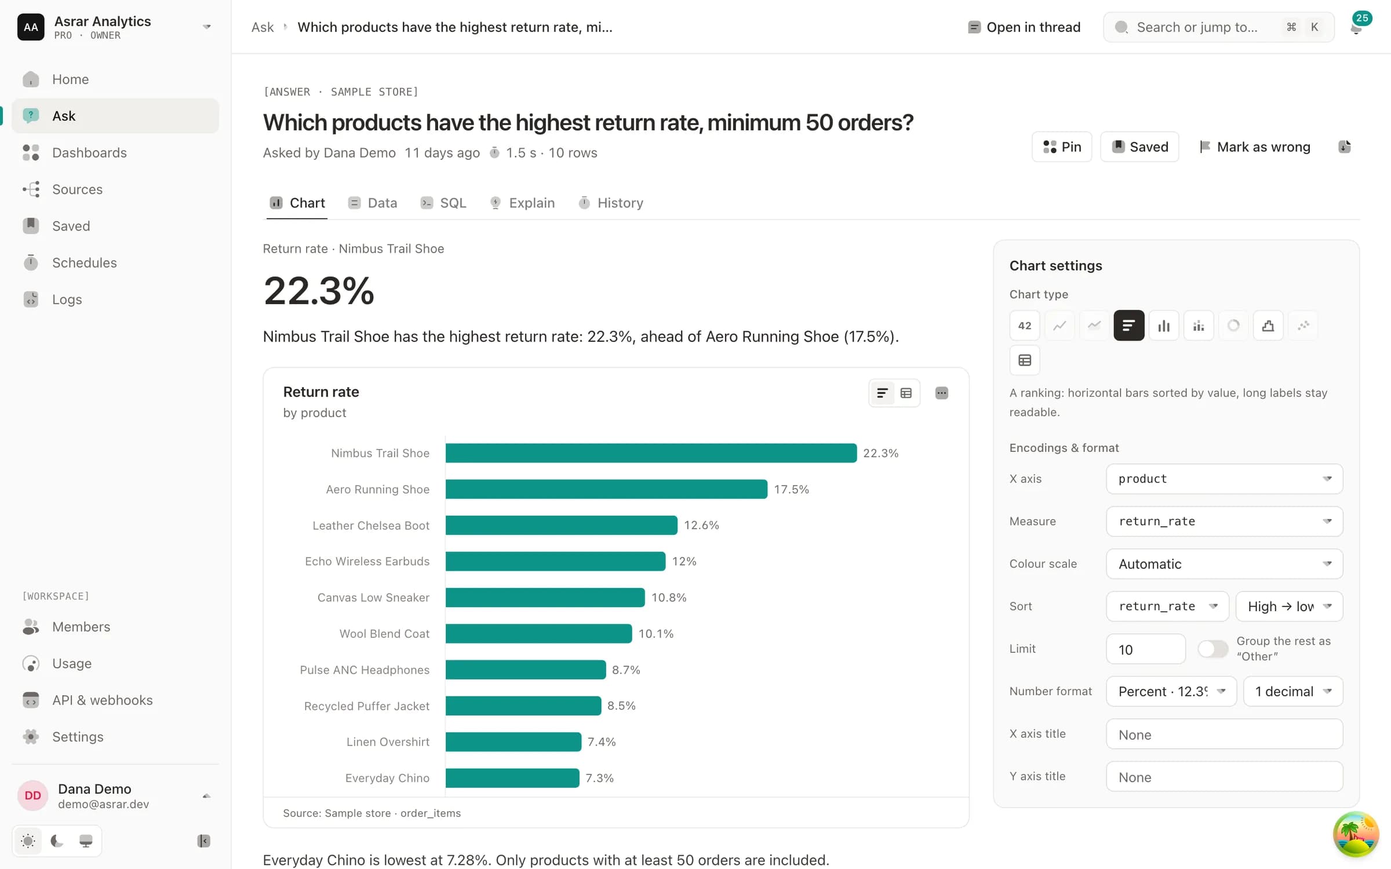Click the export icon next to Mark as wrong
The height and width of the screenshot is (869, 1391).
1344,147
